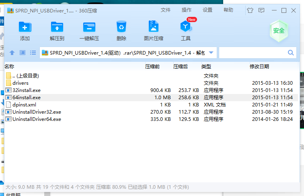Select the UninstallDriver64.exe file

pyautogui.click(x=37, y=119)
